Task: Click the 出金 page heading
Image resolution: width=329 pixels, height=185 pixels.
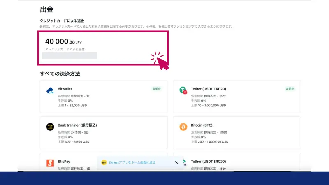Action: click(46, 9)
